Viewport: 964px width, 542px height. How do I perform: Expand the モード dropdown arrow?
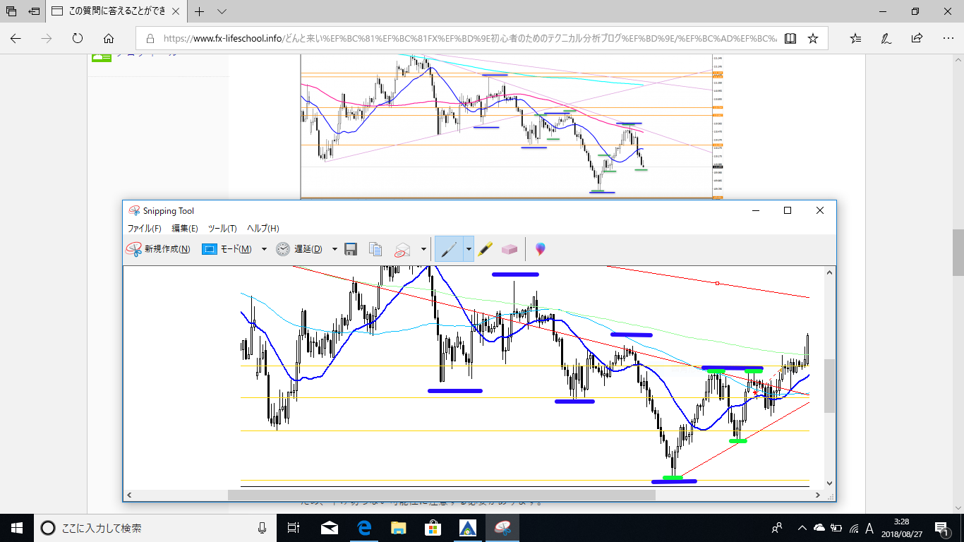click(264, 249)
